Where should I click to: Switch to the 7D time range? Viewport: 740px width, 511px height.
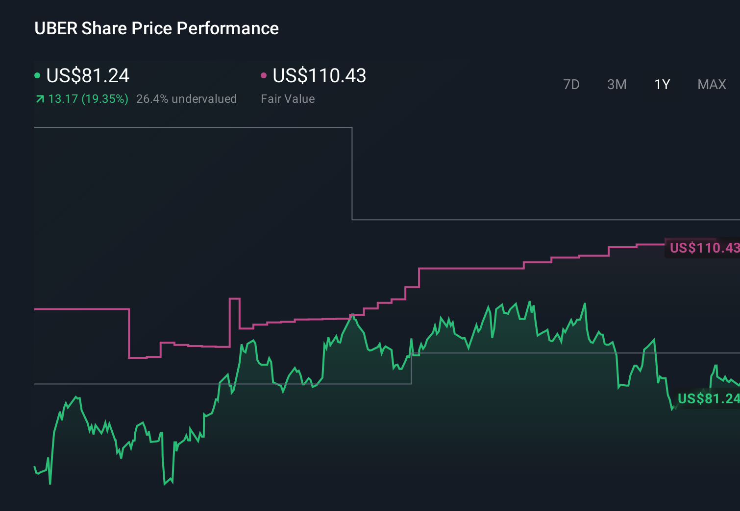pyautogui.click(x=571, y=84)
